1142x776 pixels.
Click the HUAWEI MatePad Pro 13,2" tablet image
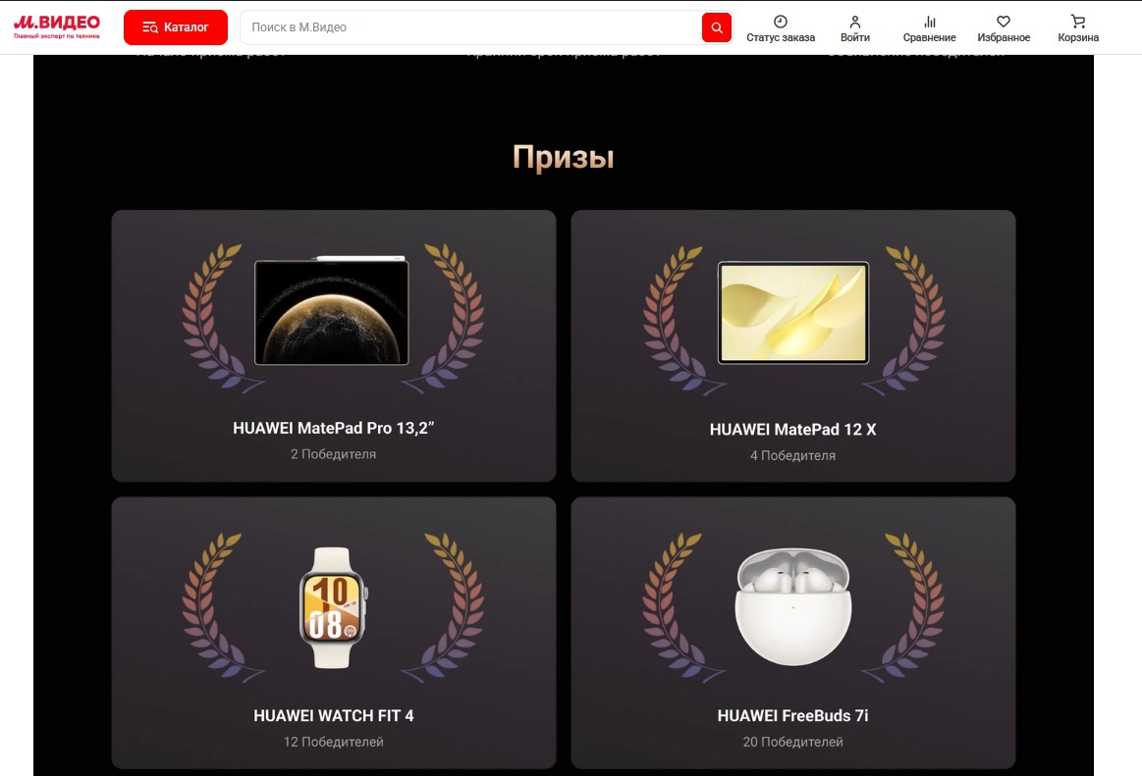332,312
